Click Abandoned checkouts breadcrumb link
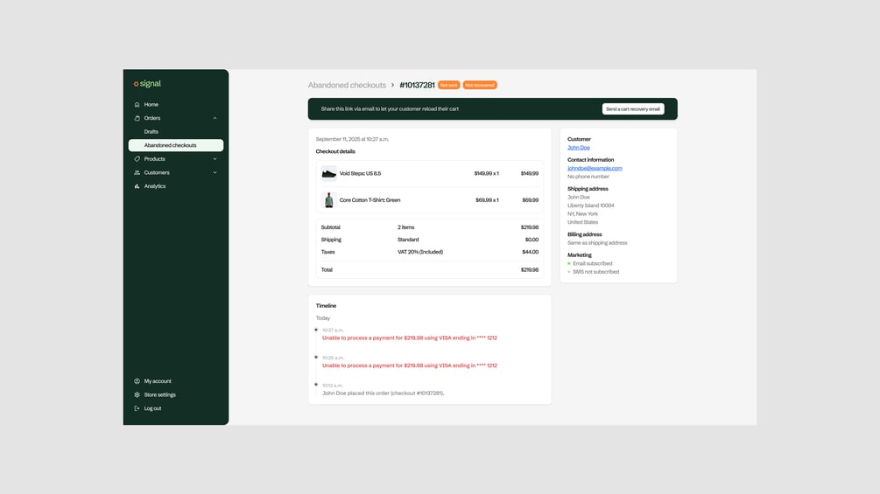Viewport: 880px width, 494px height. tap(347, 85)
